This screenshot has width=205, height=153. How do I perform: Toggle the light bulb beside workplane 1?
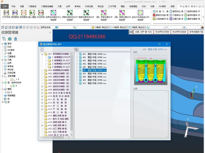click(x=12, y=79)
